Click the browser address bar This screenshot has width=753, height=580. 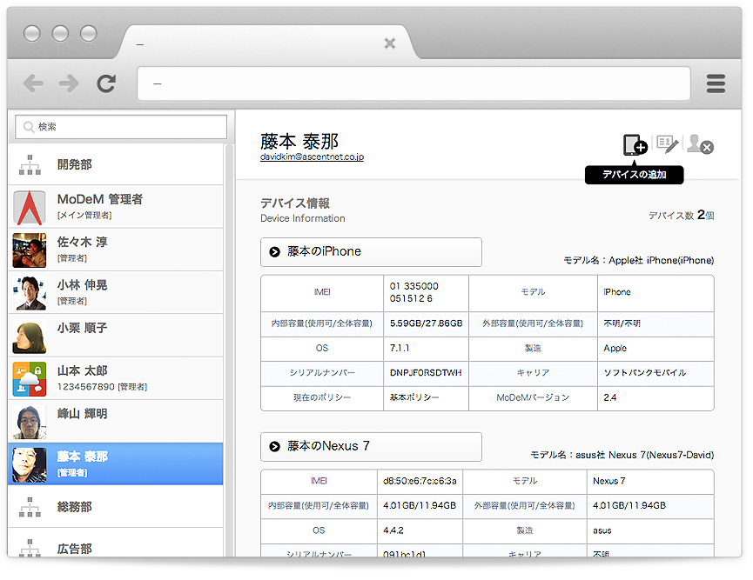coord(413,83)
